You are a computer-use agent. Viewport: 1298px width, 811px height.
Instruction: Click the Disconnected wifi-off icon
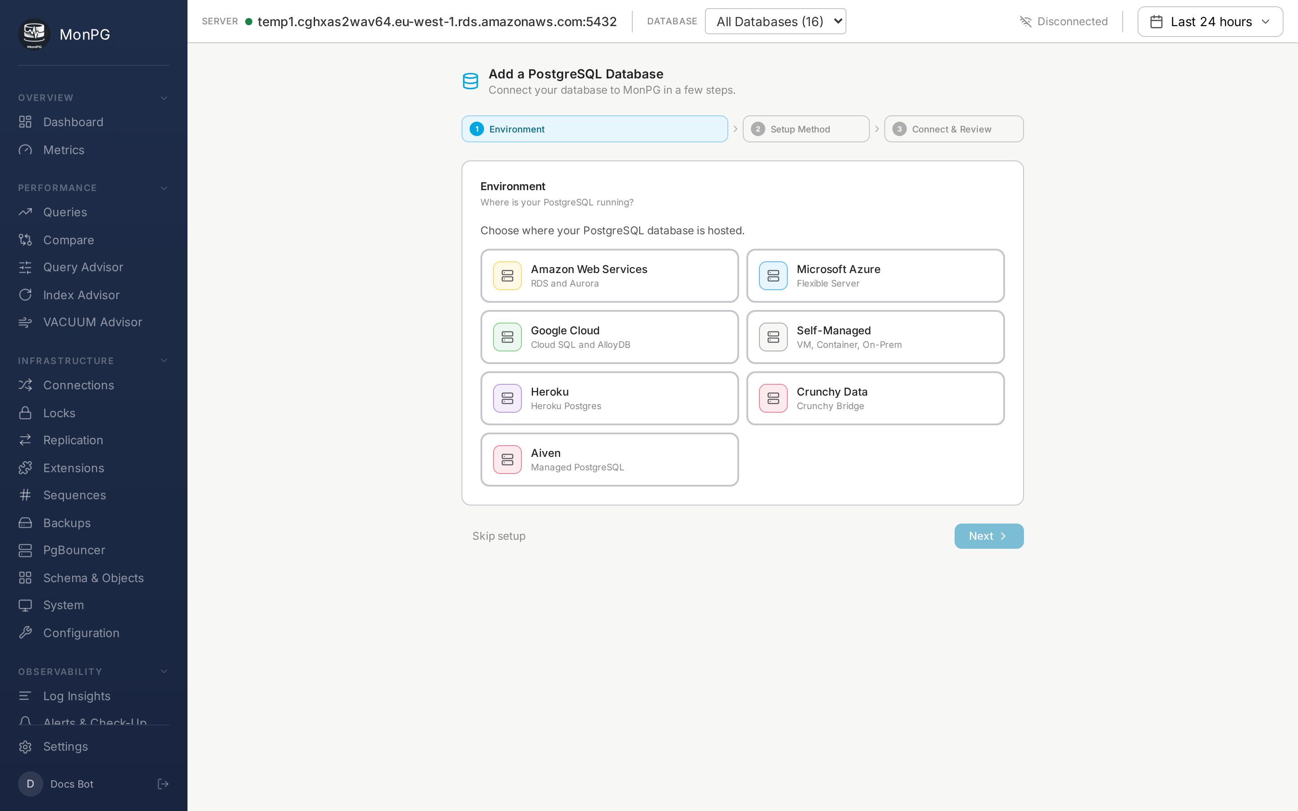point(1025,22)
